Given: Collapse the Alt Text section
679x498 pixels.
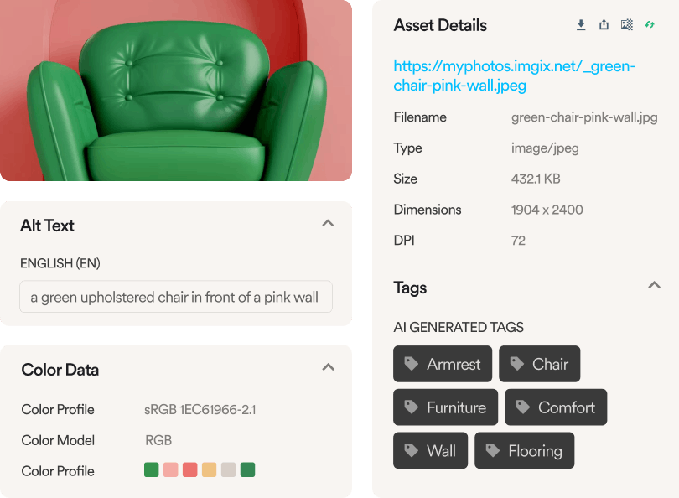Looking at the screenshot, I should point(328,224).
